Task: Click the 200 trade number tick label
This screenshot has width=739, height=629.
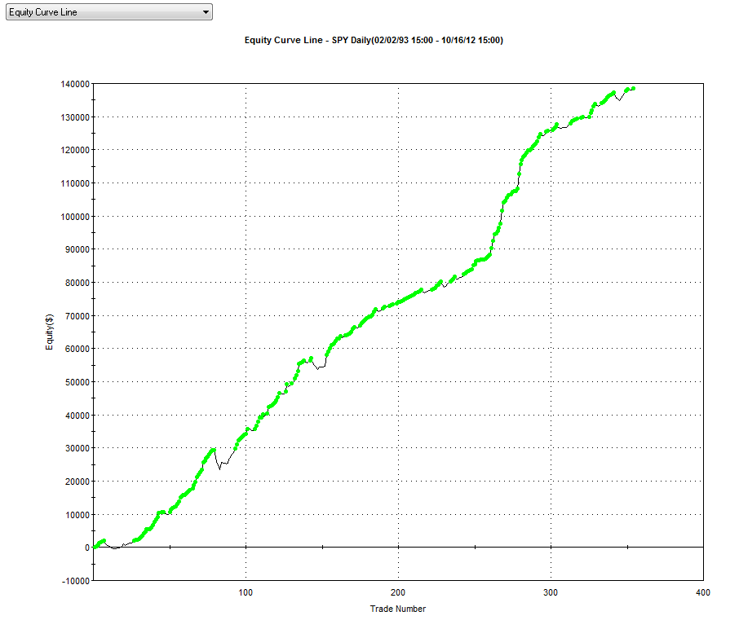Action: coord(398,593)
